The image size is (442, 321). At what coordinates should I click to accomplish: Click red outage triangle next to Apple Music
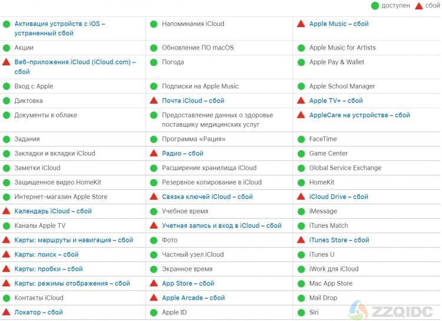click(301, 24)
